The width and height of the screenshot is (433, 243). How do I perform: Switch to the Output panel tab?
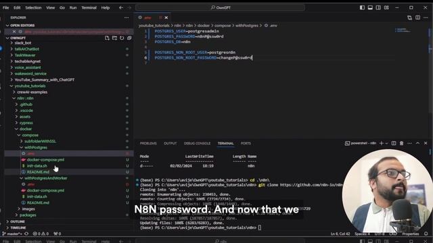[170, 144]
